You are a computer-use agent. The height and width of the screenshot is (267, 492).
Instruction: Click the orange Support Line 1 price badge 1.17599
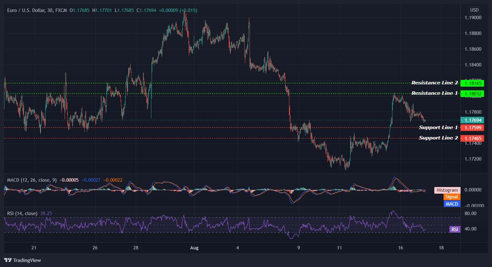pos(473,128)
